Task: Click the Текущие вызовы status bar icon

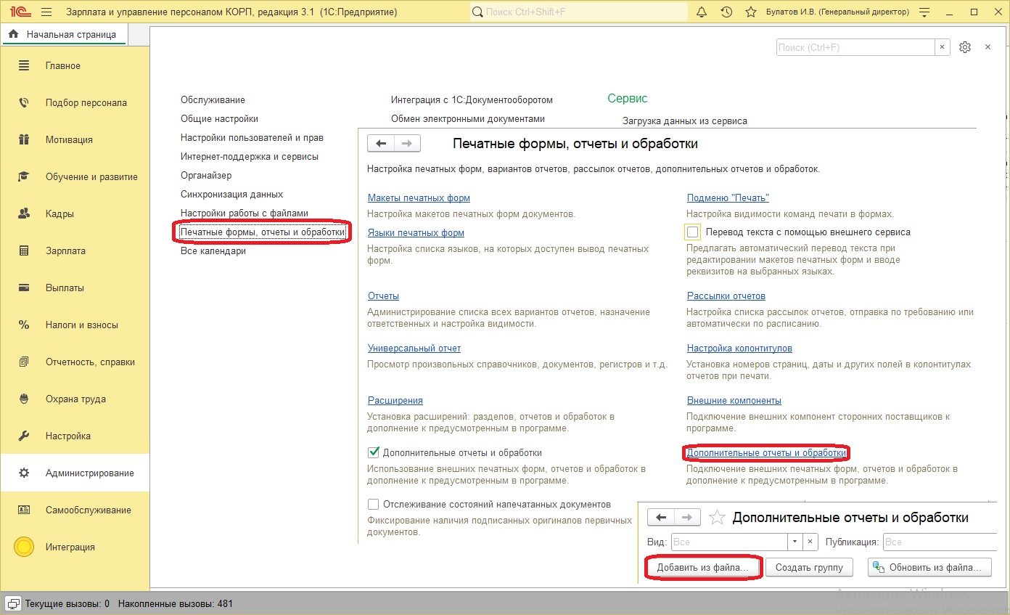Action: [x=13, y=603]
